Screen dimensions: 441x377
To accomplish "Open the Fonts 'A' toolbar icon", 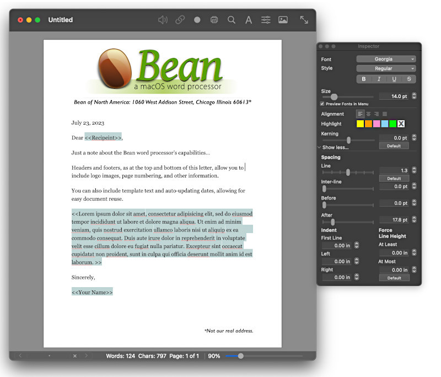I will [249, 20].
